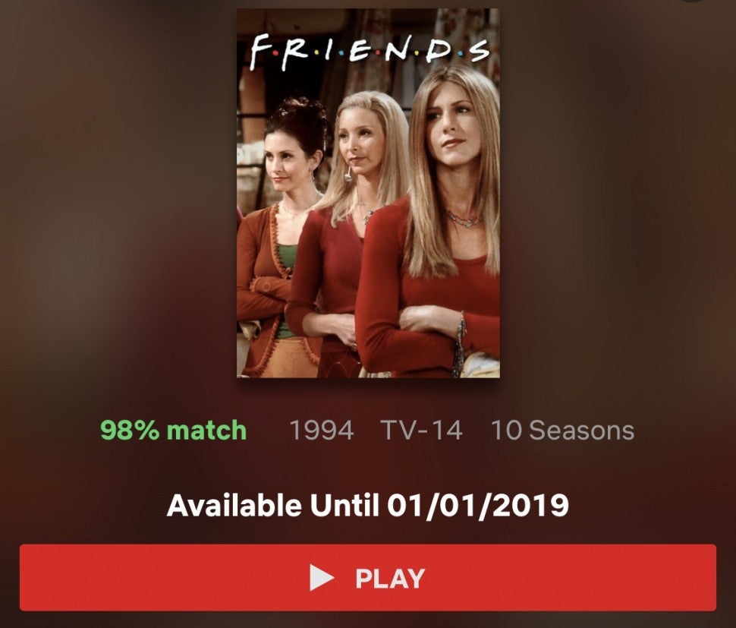Start playback with the red Play bar
The height and width of the screenshot is (628, 736).
(x=368, y=578)
